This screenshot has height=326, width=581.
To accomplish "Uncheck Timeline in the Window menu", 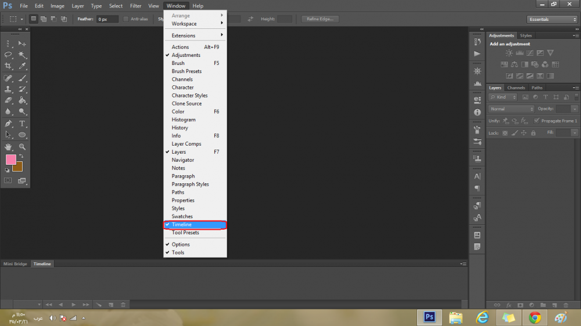I will click(195, 224).
